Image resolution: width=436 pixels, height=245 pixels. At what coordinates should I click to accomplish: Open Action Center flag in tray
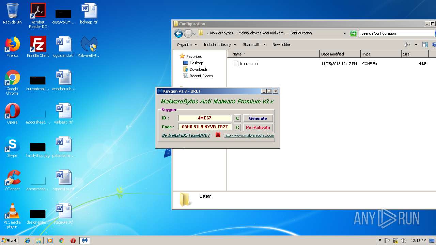[387, 241]
